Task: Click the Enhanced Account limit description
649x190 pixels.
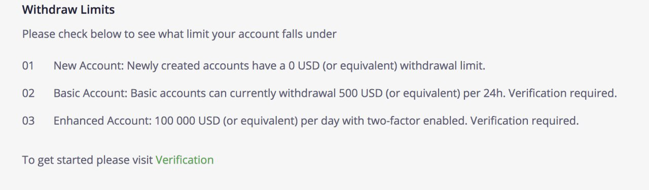Action: point(316,121)
